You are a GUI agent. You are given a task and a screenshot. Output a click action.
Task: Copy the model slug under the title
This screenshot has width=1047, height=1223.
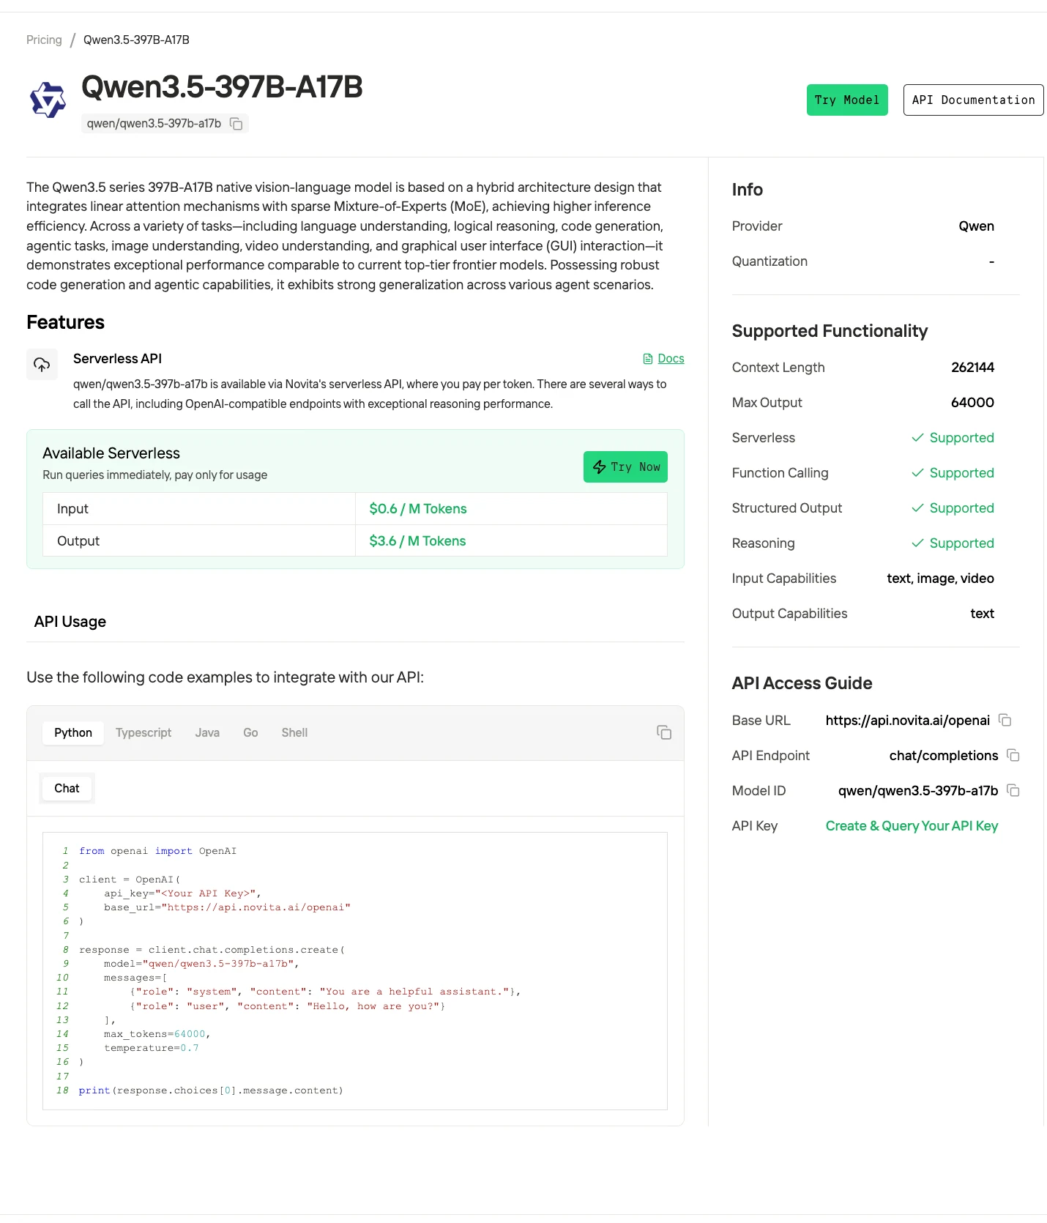pyautogui.click(x=236, y=124)
